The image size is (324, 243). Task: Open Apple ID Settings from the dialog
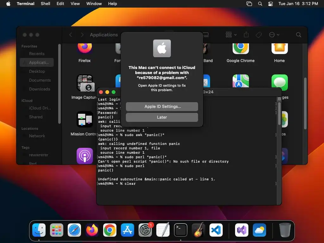coord(162,106)
